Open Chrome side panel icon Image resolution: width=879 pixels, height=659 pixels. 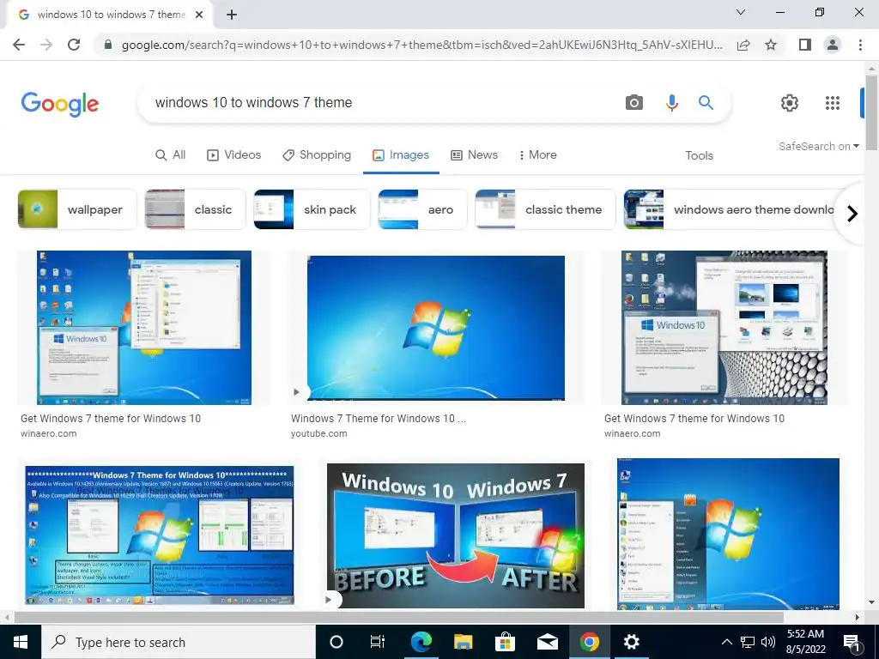pos(805,45)
